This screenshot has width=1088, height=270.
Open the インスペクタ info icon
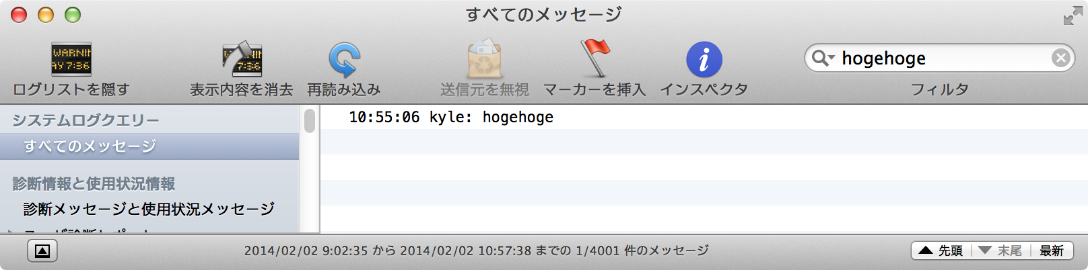(x=704, y=59)
